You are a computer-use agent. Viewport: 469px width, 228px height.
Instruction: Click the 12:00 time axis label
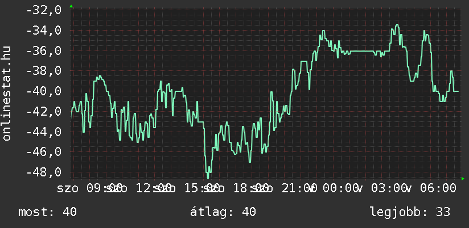click(154, 189)
